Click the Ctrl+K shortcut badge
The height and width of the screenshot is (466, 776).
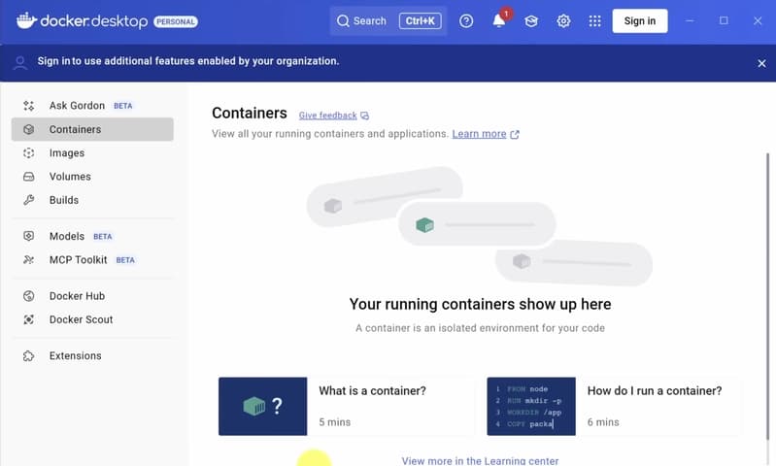point(421,20)
